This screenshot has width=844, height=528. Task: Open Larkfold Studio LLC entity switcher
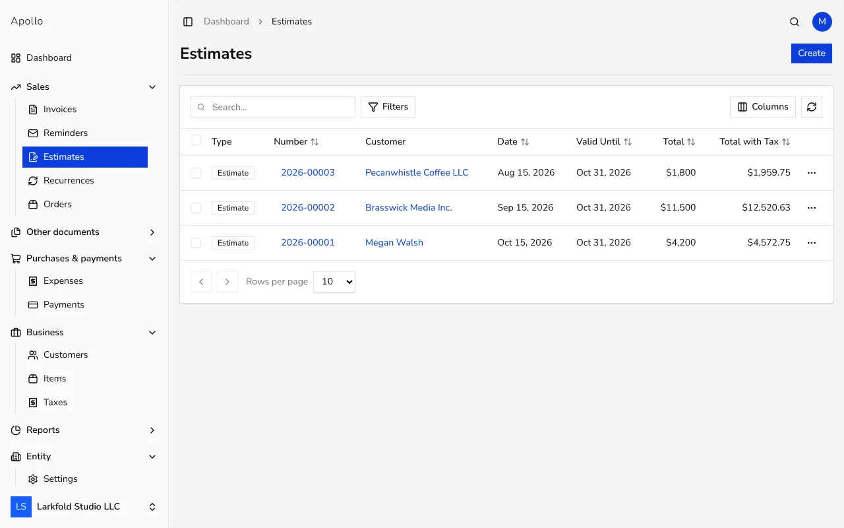84,507
